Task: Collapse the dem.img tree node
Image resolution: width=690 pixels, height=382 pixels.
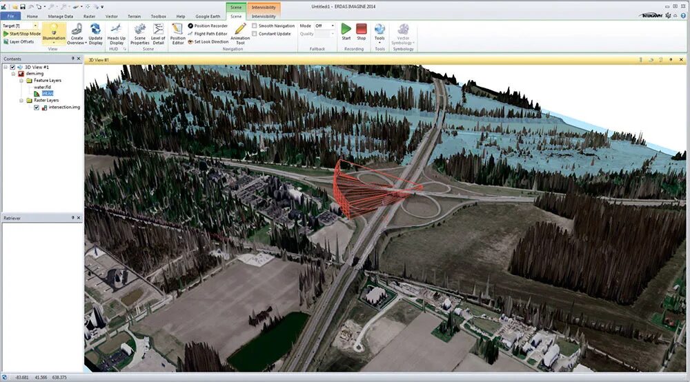Action: (13, 74)
